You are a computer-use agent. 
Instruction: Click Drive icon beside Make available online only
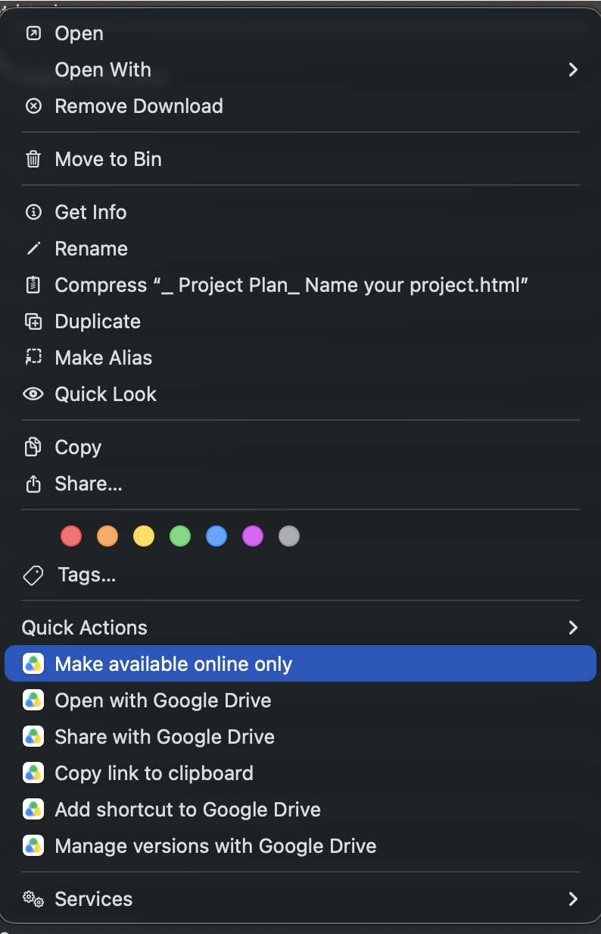[33, 664]
